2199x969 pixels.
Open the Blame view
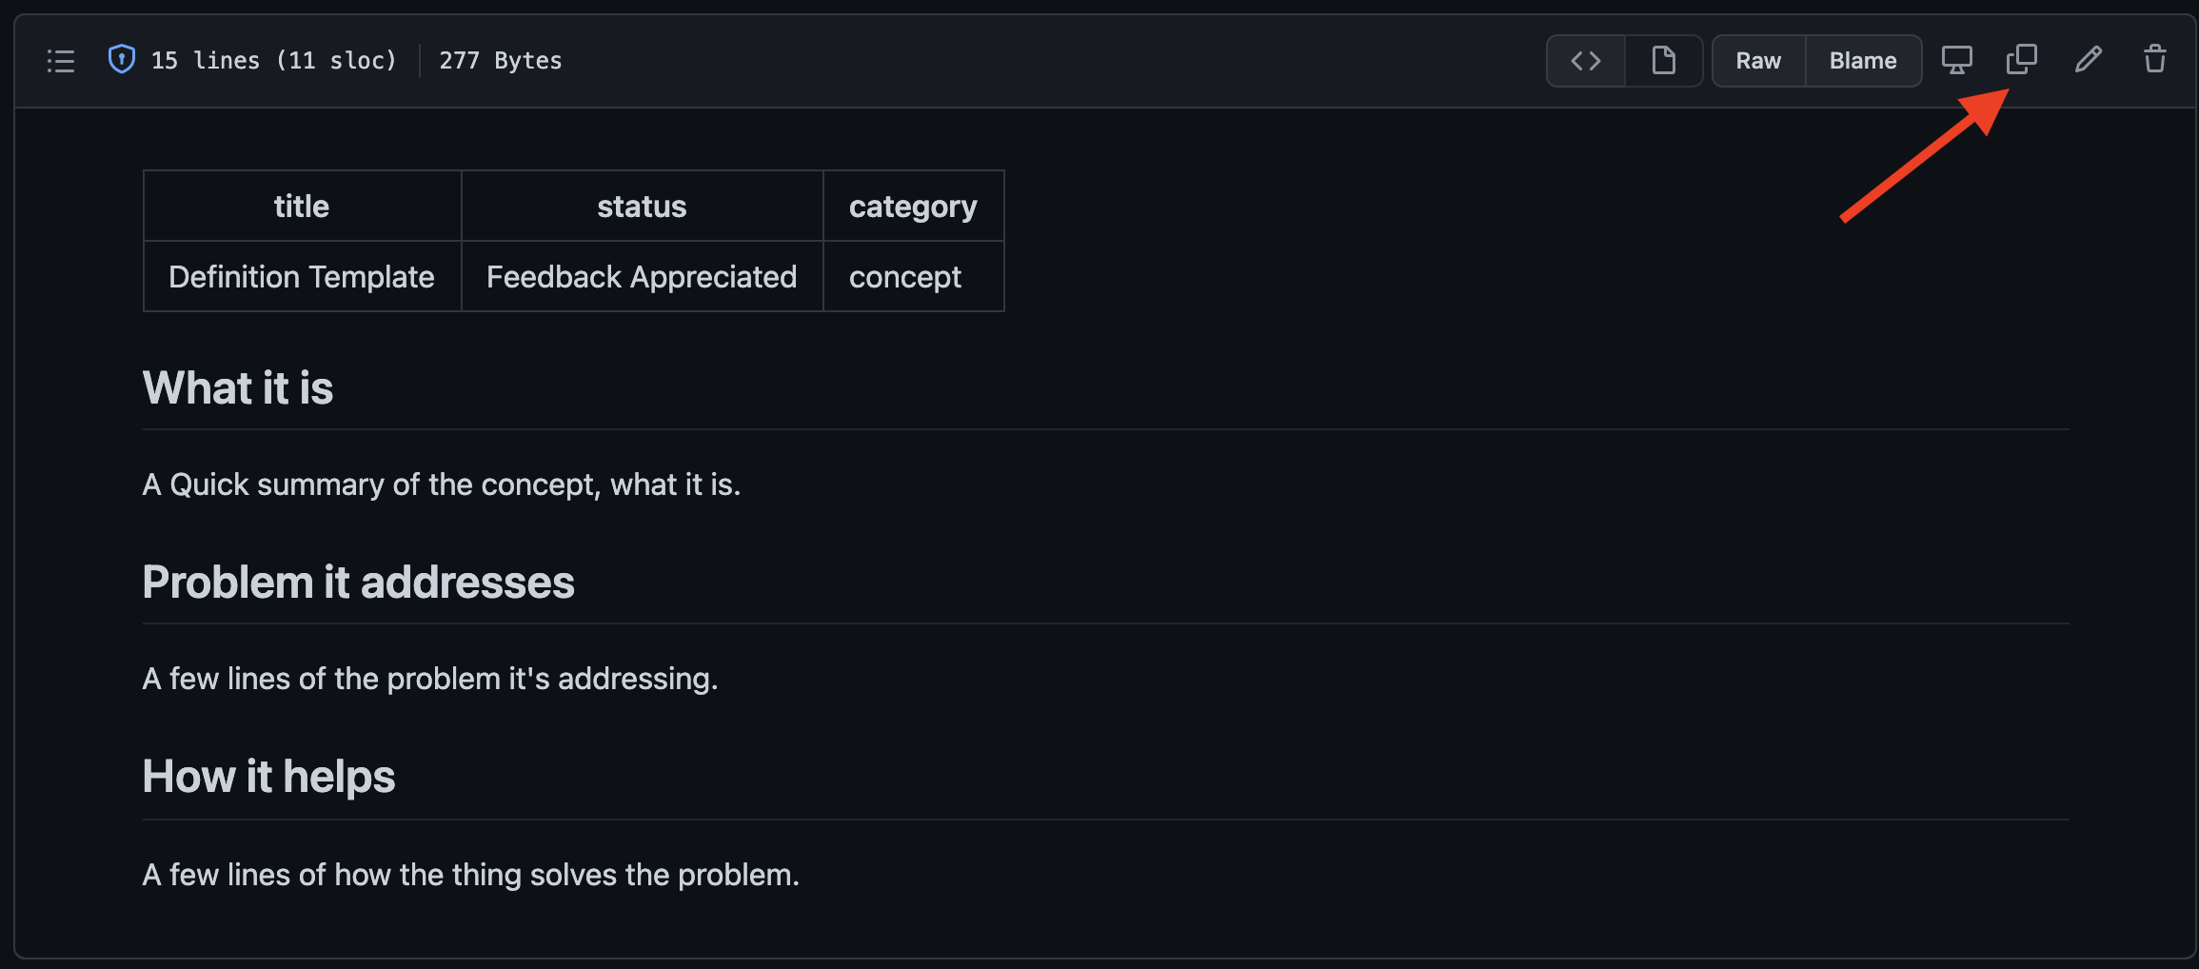pyautogui.click(x=1863, y=61)
